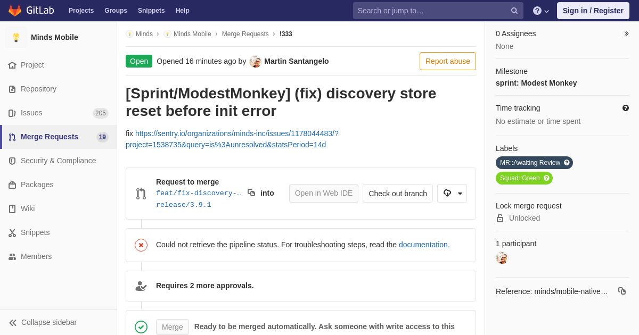This screenshot has width=639, height=335.
Task: Click the GitLab fox logo
Action: click(x=15, y=11)
